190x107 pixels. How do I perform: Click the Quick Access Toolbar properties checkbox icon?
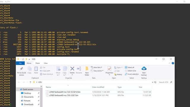[23, 59]
